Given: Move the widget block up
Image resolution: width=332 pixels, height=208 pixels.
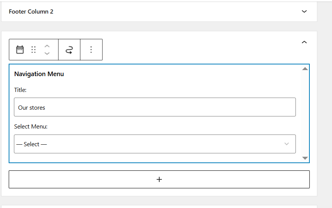Looking at the screenshot, I should [47, 46].
